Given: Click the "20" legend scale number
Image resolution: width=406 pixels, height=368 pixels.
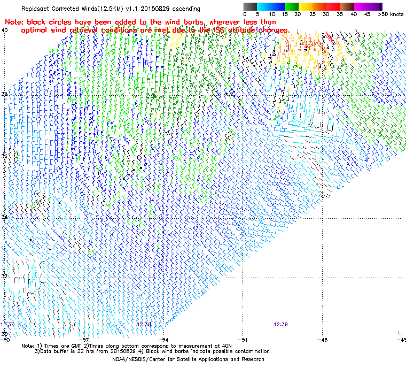Looking at the screenshot, I should [298, 14].
